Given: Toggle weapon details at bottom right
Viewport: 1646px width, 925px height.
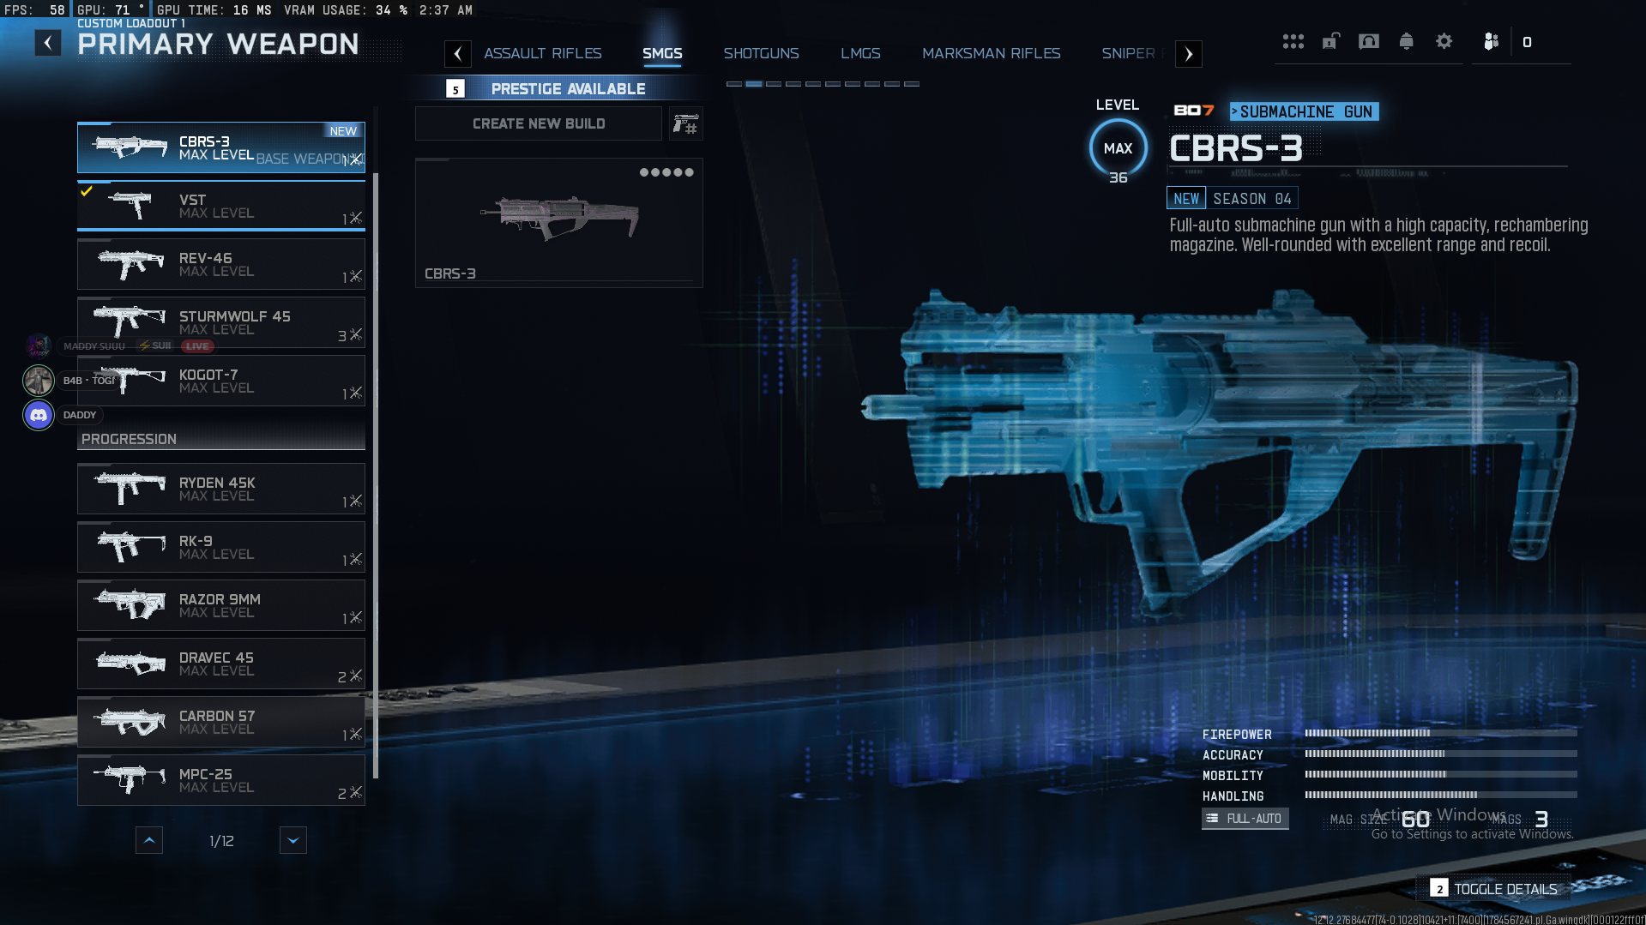Looking at the screenshot, I should point(1493,889).
